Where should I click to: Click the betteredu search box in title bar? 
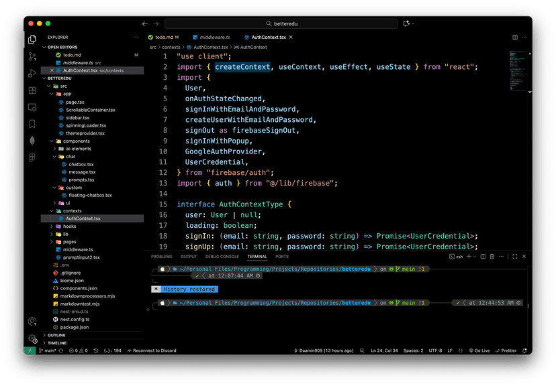pyautogui.click(x=281, y=23)
